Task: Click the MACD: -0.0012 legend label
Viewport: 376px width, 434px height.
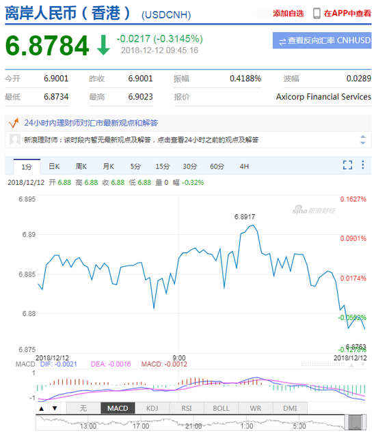Action: pyautogui.click(x=164, y=364)
